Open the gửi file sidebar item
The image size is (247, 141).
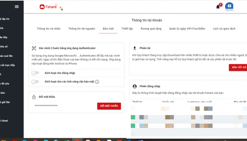click(5, 102)
